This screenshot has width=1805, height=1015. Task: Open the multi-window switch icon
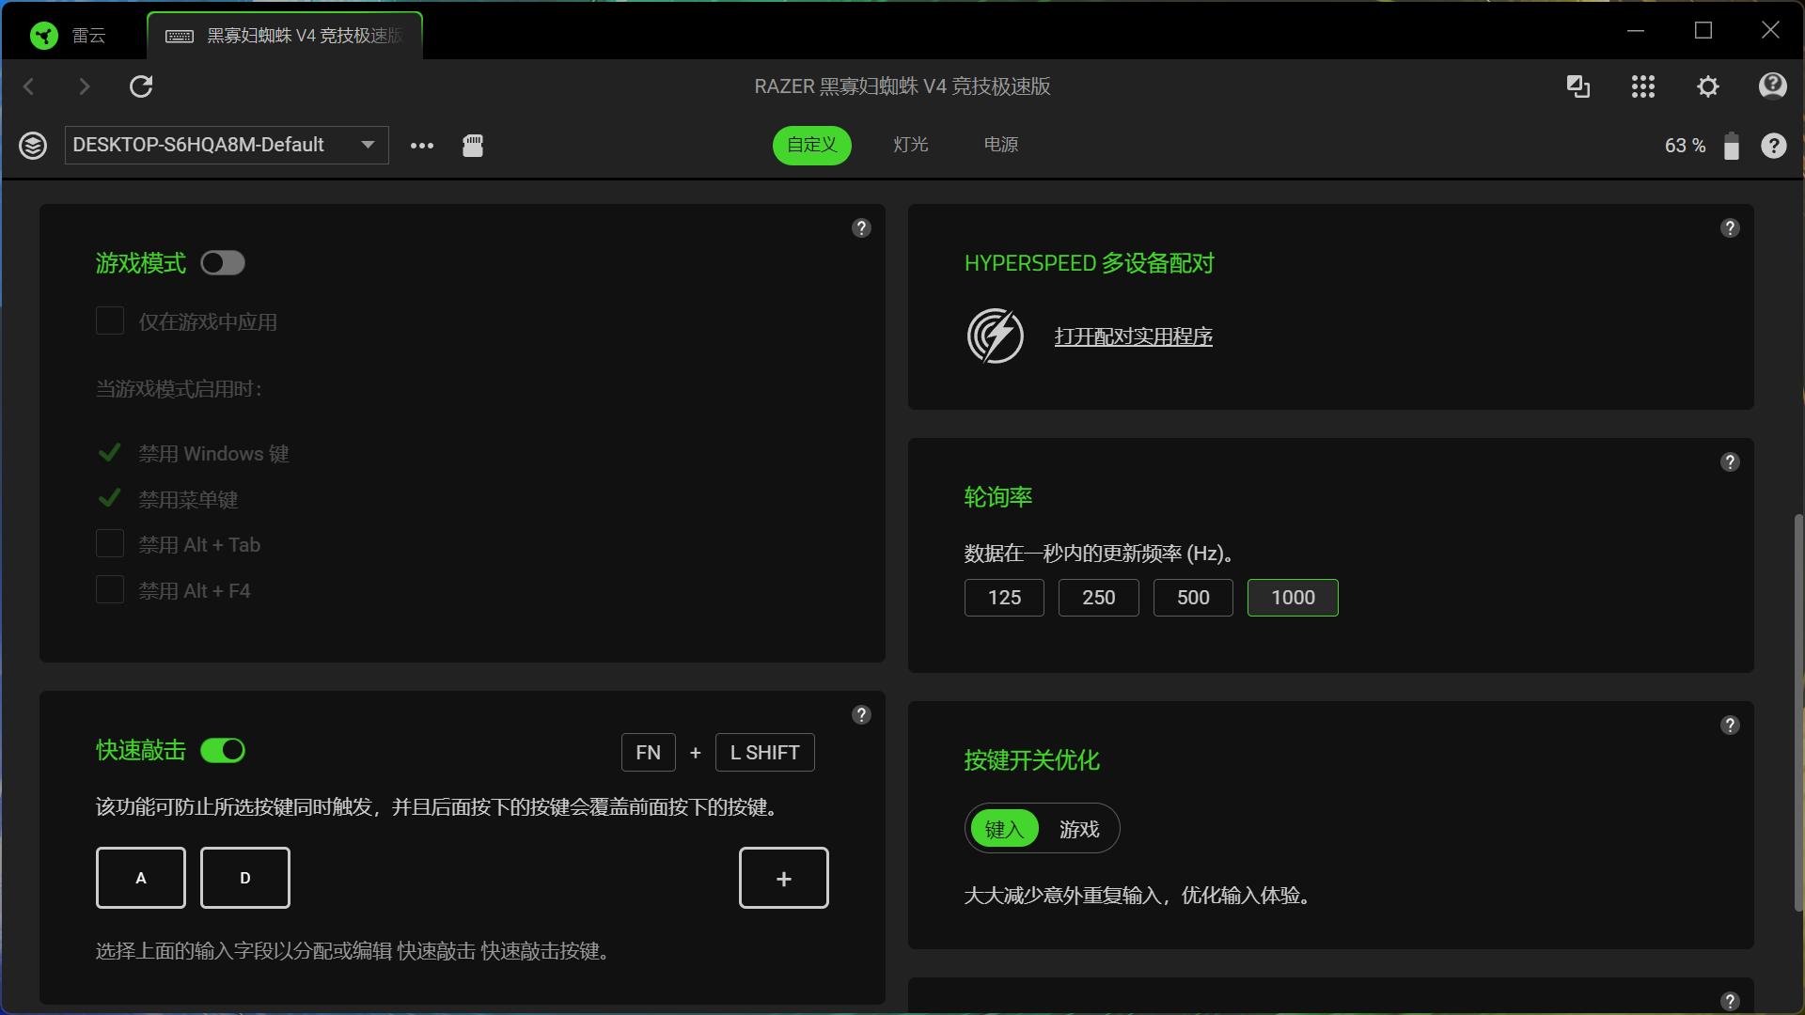[1577, 86]
